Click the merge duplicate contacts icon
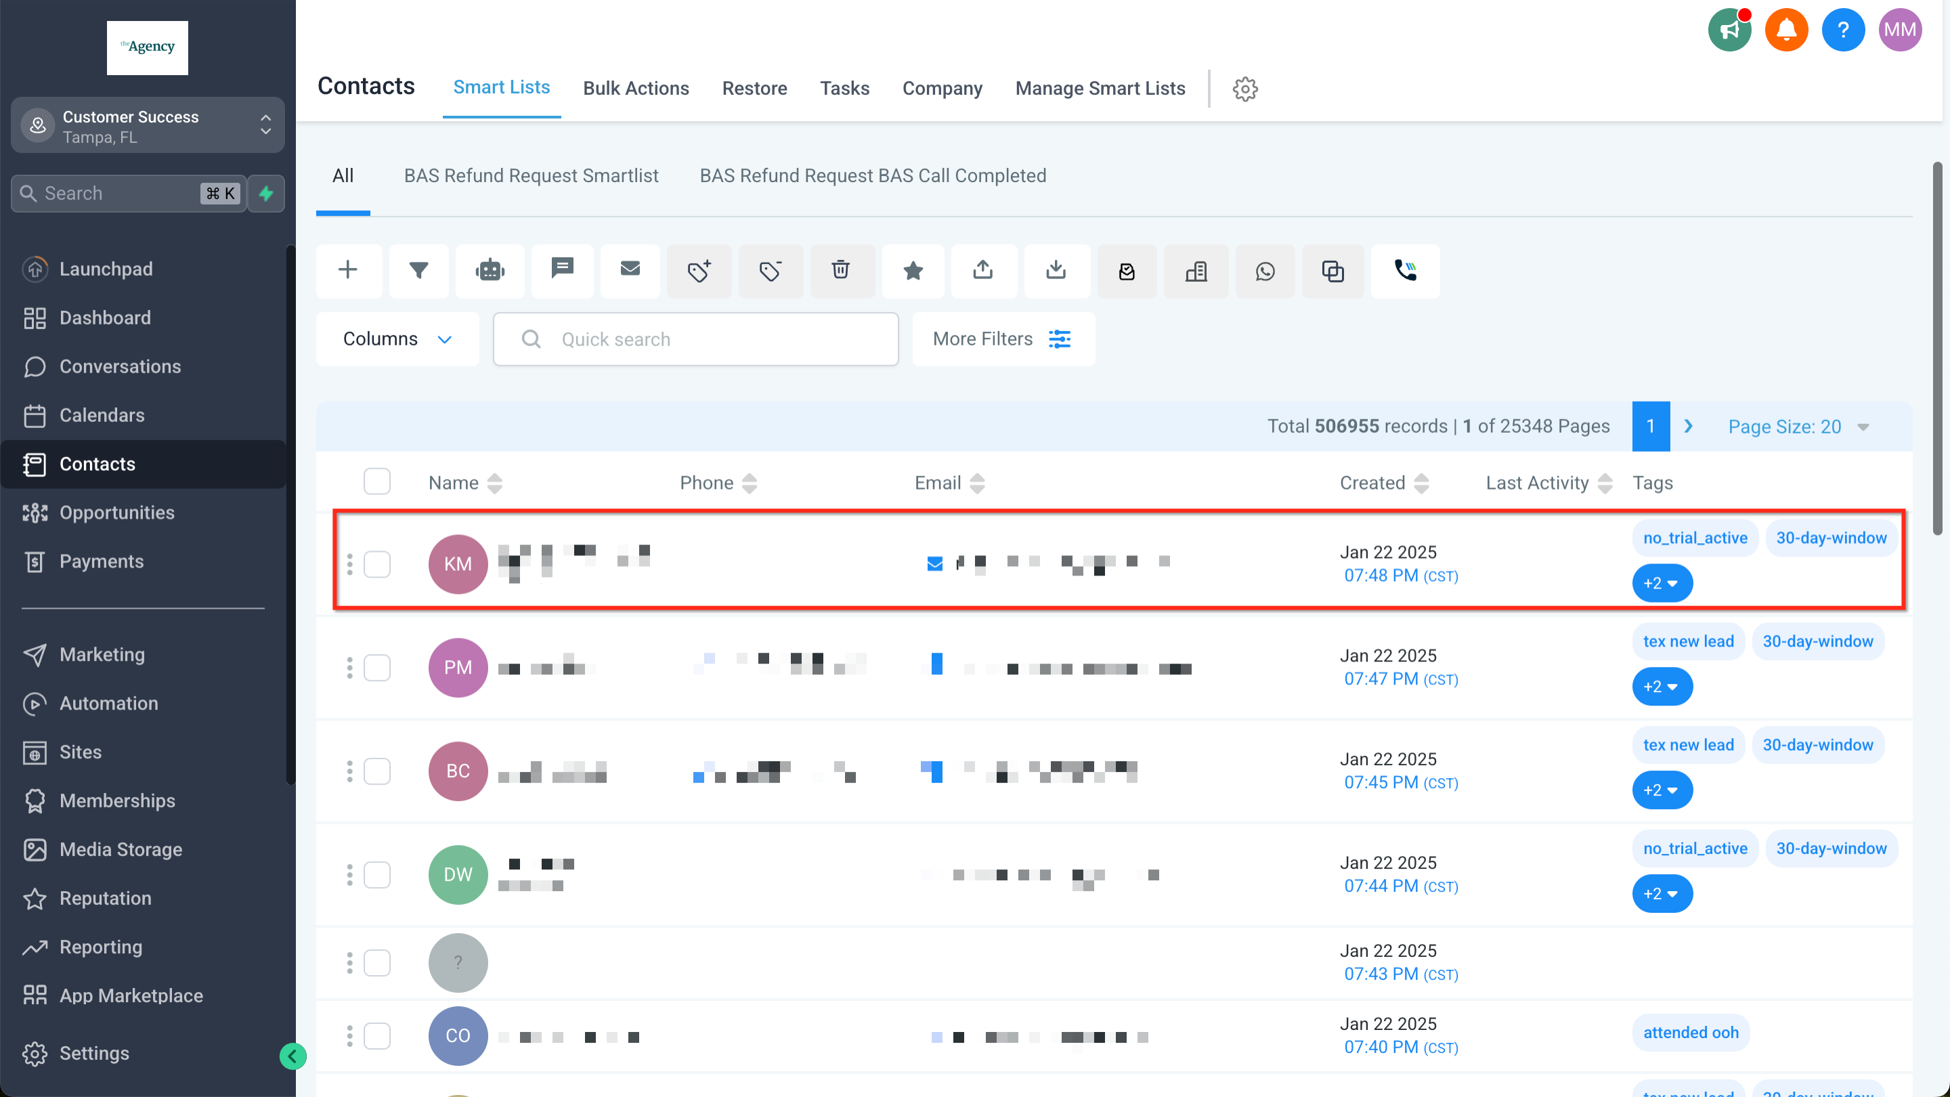This screenshot has width=1950, height=1097. 1332,270
